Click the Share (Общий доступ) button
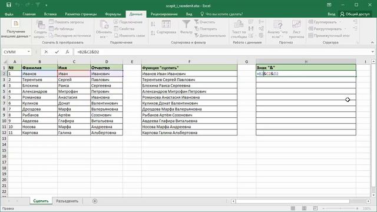 click(x=355, y=14)
